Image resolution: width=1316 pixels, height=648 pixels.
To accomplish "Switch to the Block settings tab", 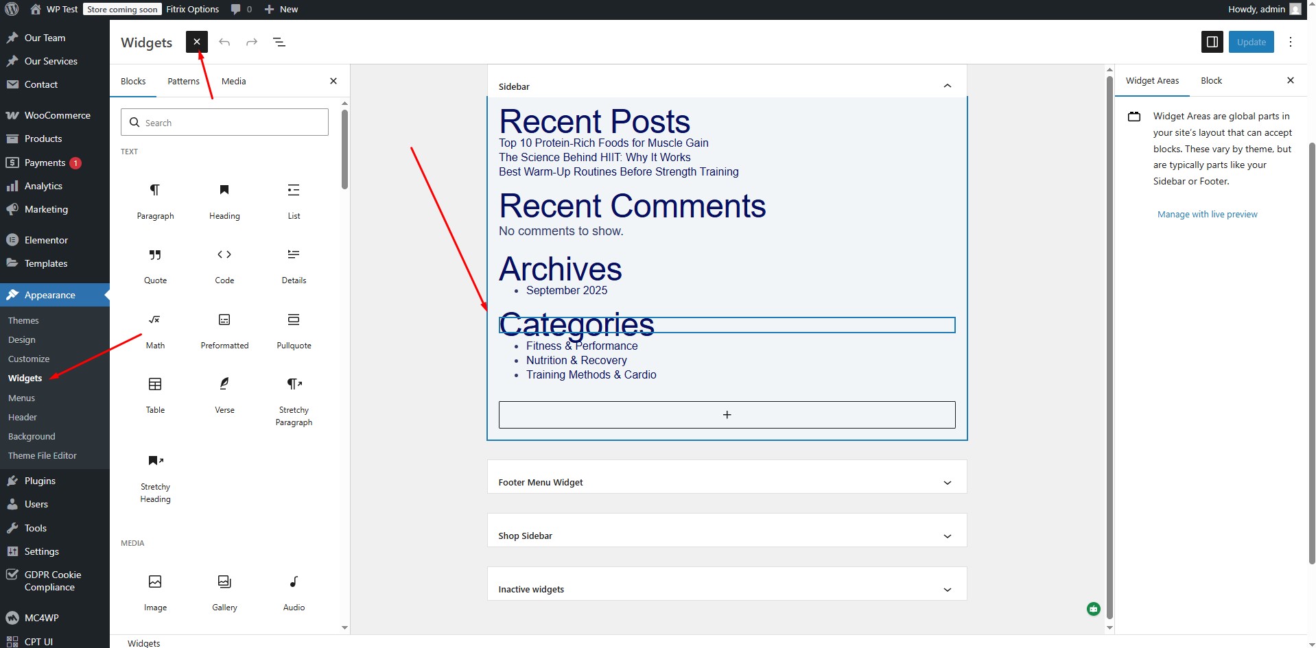I will (x=1211, y=81).
